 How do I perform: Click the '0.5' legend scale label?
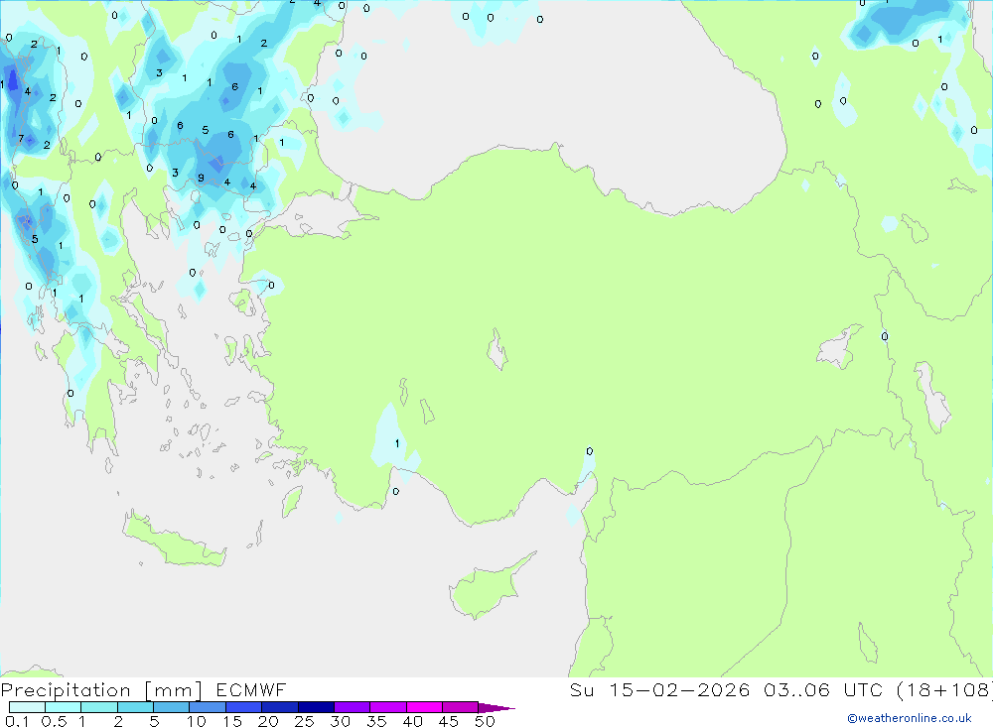(x=54, y=721)
